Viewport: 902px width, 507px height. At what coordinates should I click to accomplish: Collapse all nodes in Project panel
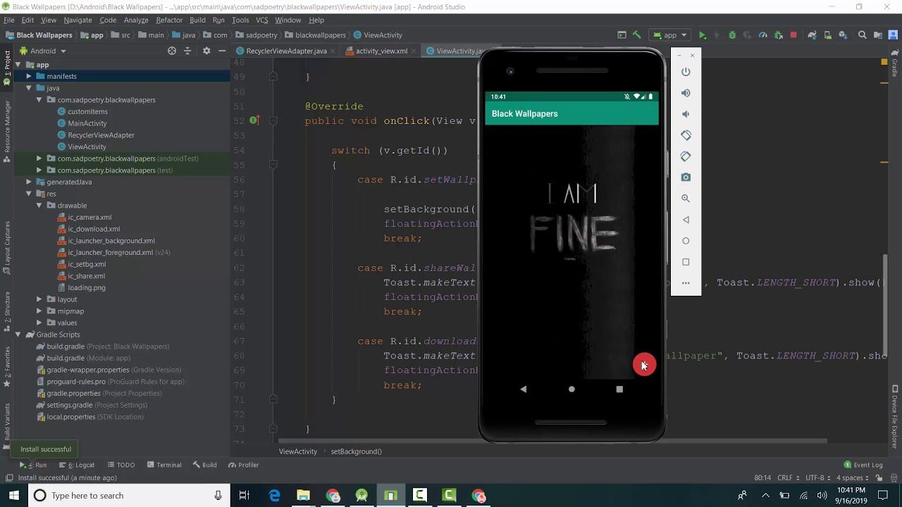[187, 51]
